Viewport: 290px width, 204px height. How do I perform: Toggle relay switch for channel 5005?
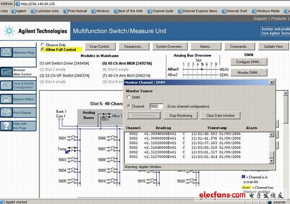[72, 180]
